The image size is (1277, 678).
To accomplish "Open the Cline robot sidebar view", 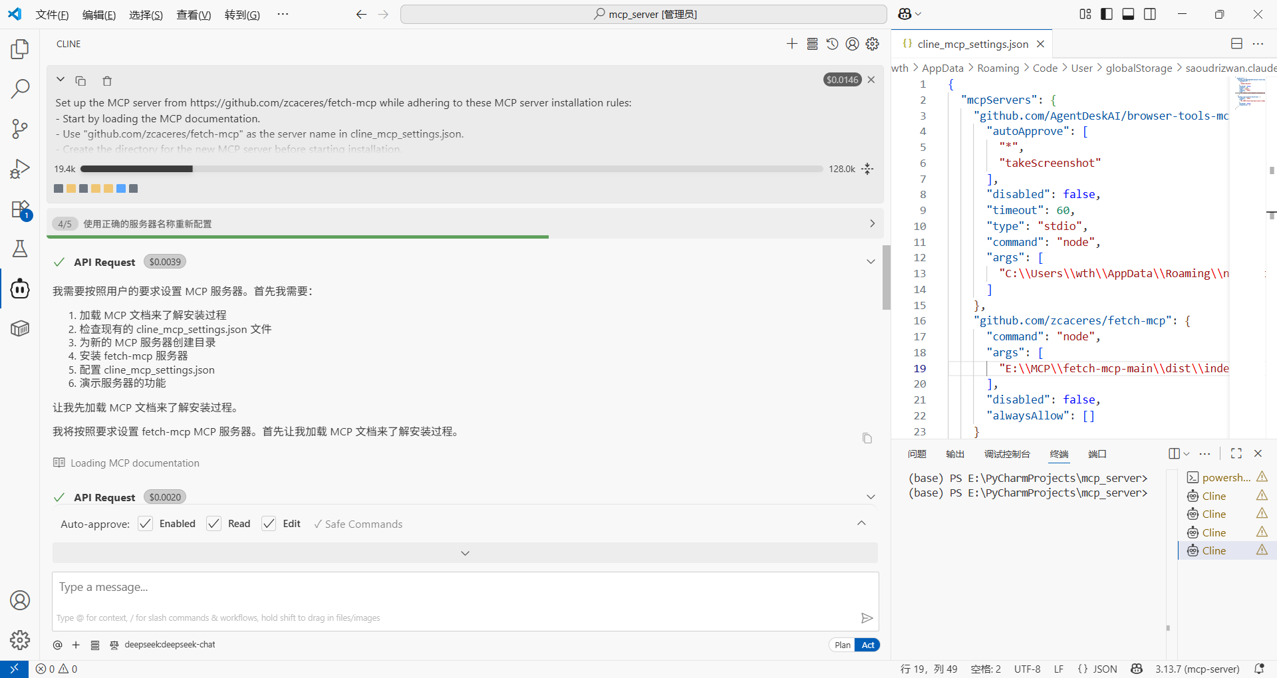I will [20, 288].
